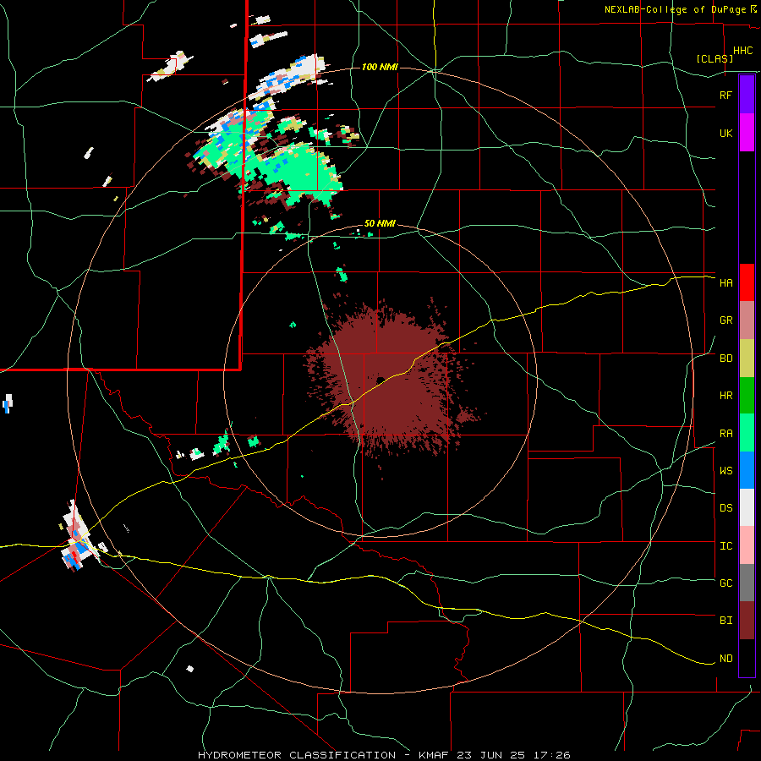The height and width of the screenshot is (761, 761).
Task: Click the 50 NMI range ring label
Action: pos(380,223)
